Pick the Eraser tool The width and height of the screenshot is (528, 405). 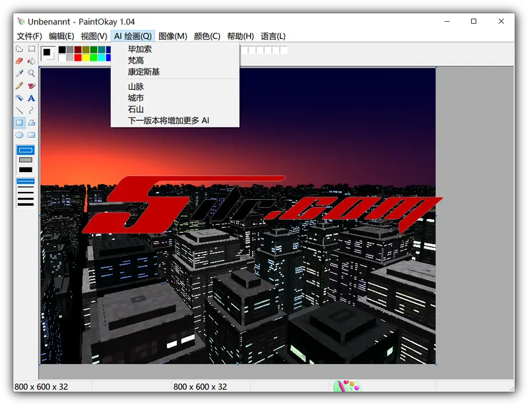(x=19, y=61)
